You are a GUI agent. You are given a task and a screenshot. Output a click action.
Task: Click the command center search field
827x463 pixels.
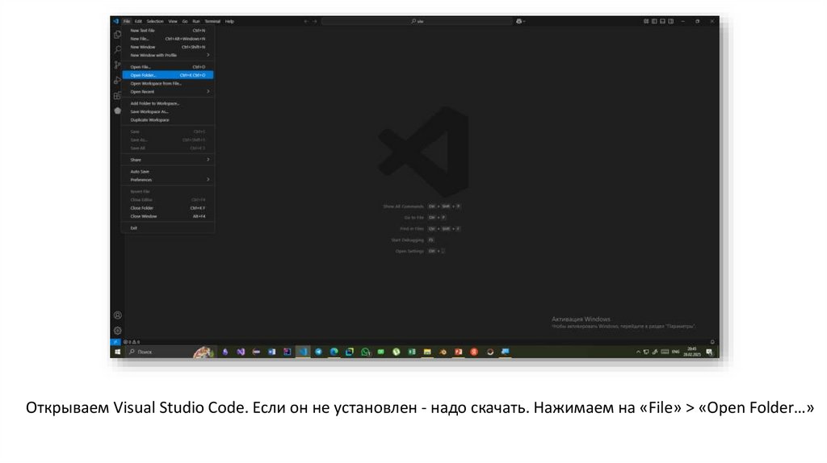click(417, 22)
